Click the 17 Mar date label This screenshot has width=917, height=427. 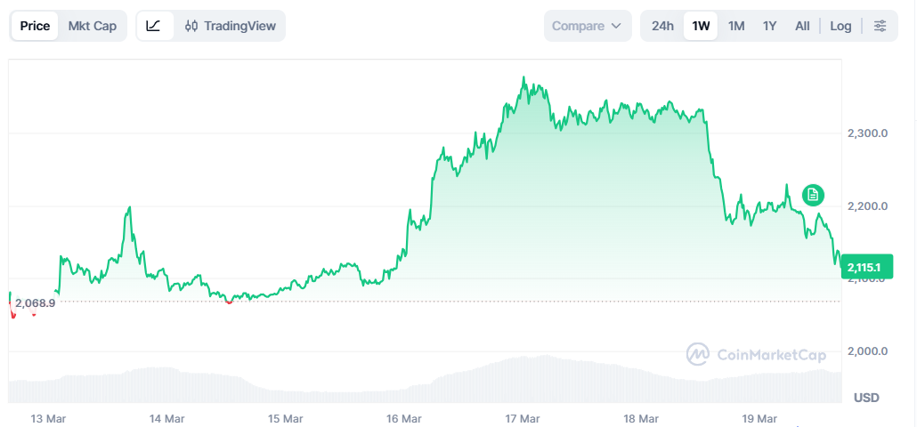pos(523,418)
